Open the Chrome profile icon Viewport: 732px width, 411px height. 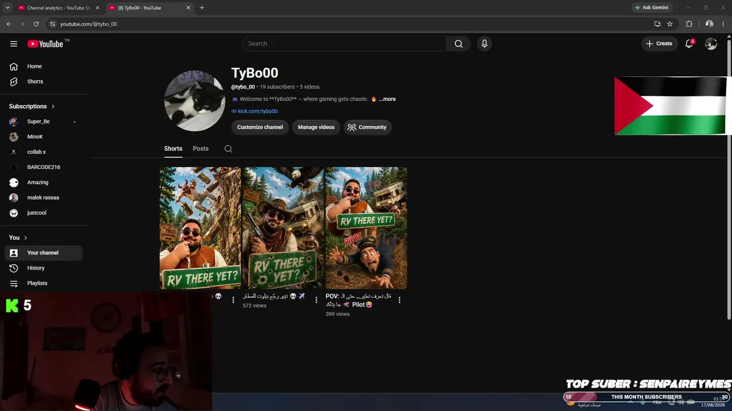[709, 24]
